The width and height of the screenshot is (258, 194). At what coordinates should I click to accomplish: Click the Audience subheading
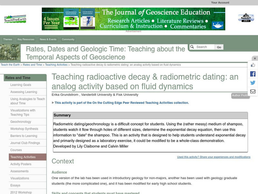[x=59, y=172]
